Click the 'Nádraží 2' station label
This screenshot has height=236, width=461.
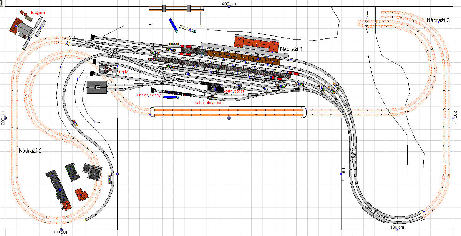pyautogui.click(x=30, y=151)
